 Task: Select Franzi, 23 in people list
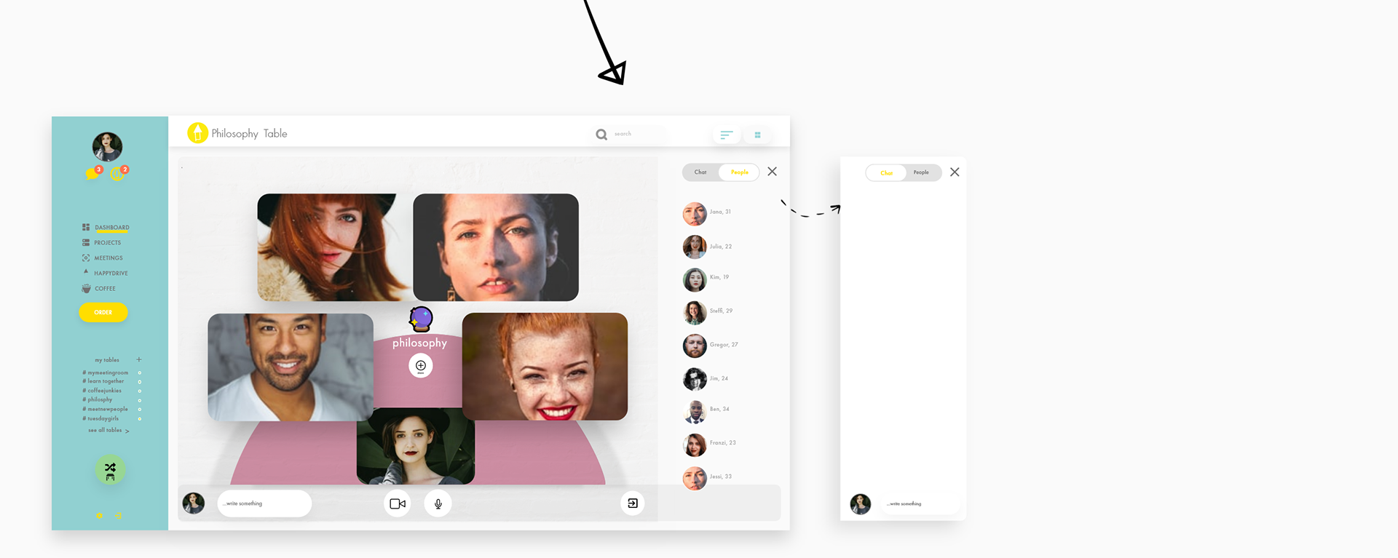709,445
